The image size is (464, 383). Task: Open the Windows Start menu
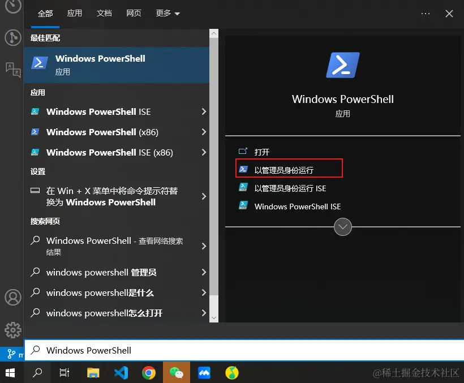(10, 373)
